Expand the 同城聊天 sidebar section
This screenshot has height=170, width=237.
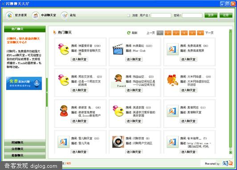[25, 142]
